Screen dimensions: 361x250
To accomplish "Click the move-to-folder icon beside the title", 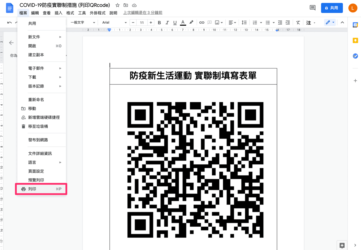I will pyautogui.click(x=126, y=5).
